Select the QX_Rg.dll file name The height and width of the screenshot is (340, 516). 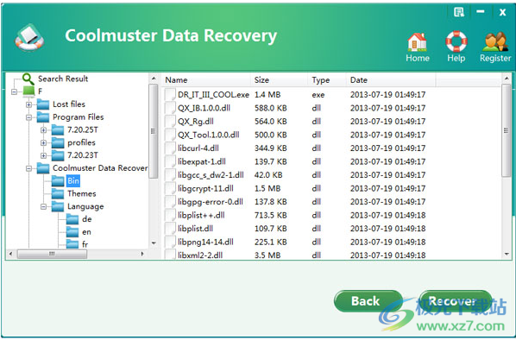point(196,122)
